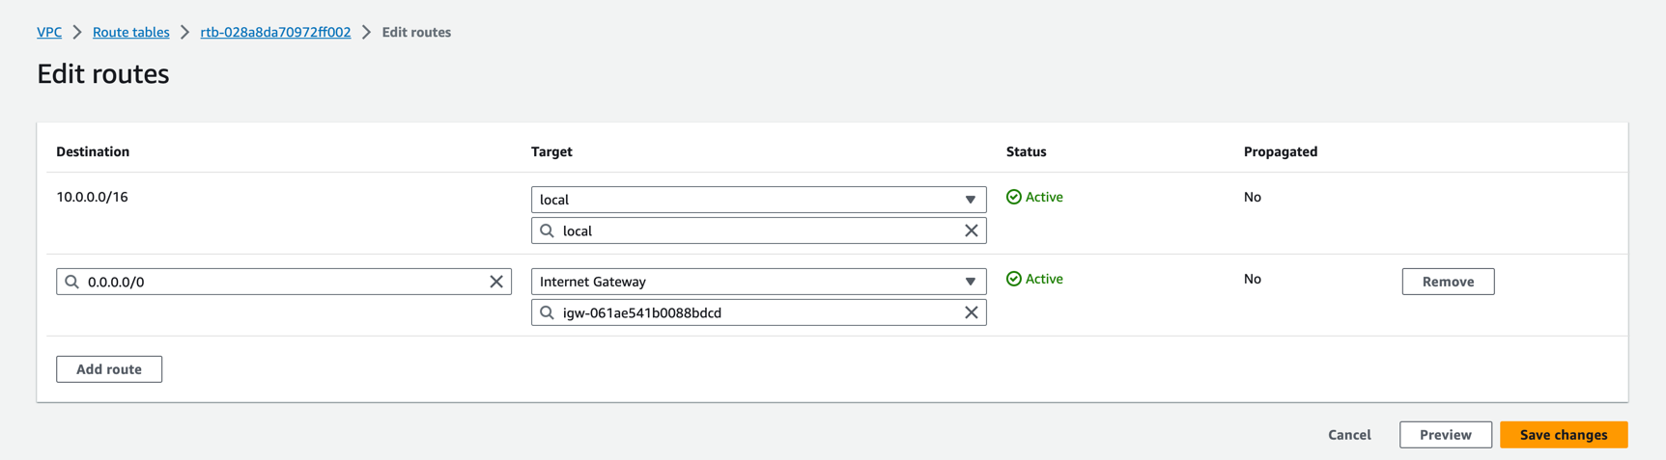Click search icon in 0.0.0.0/0 destination field

click(72, 282)
